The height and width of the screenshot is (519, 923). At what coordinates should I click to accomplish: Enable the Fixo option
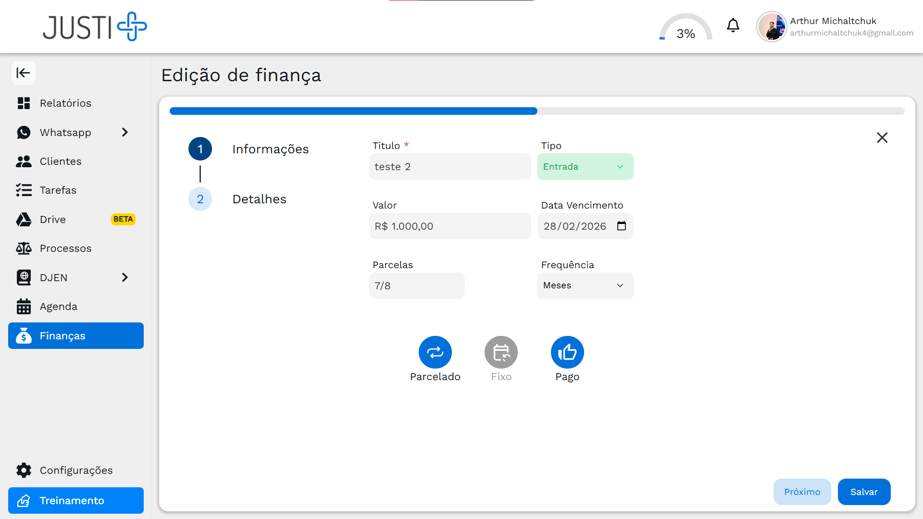pos(501,352)
